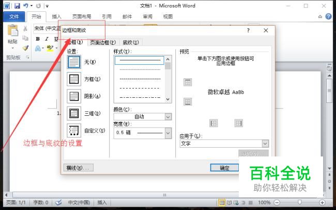Select the 无 border setting icon

[x=74, y=62]
